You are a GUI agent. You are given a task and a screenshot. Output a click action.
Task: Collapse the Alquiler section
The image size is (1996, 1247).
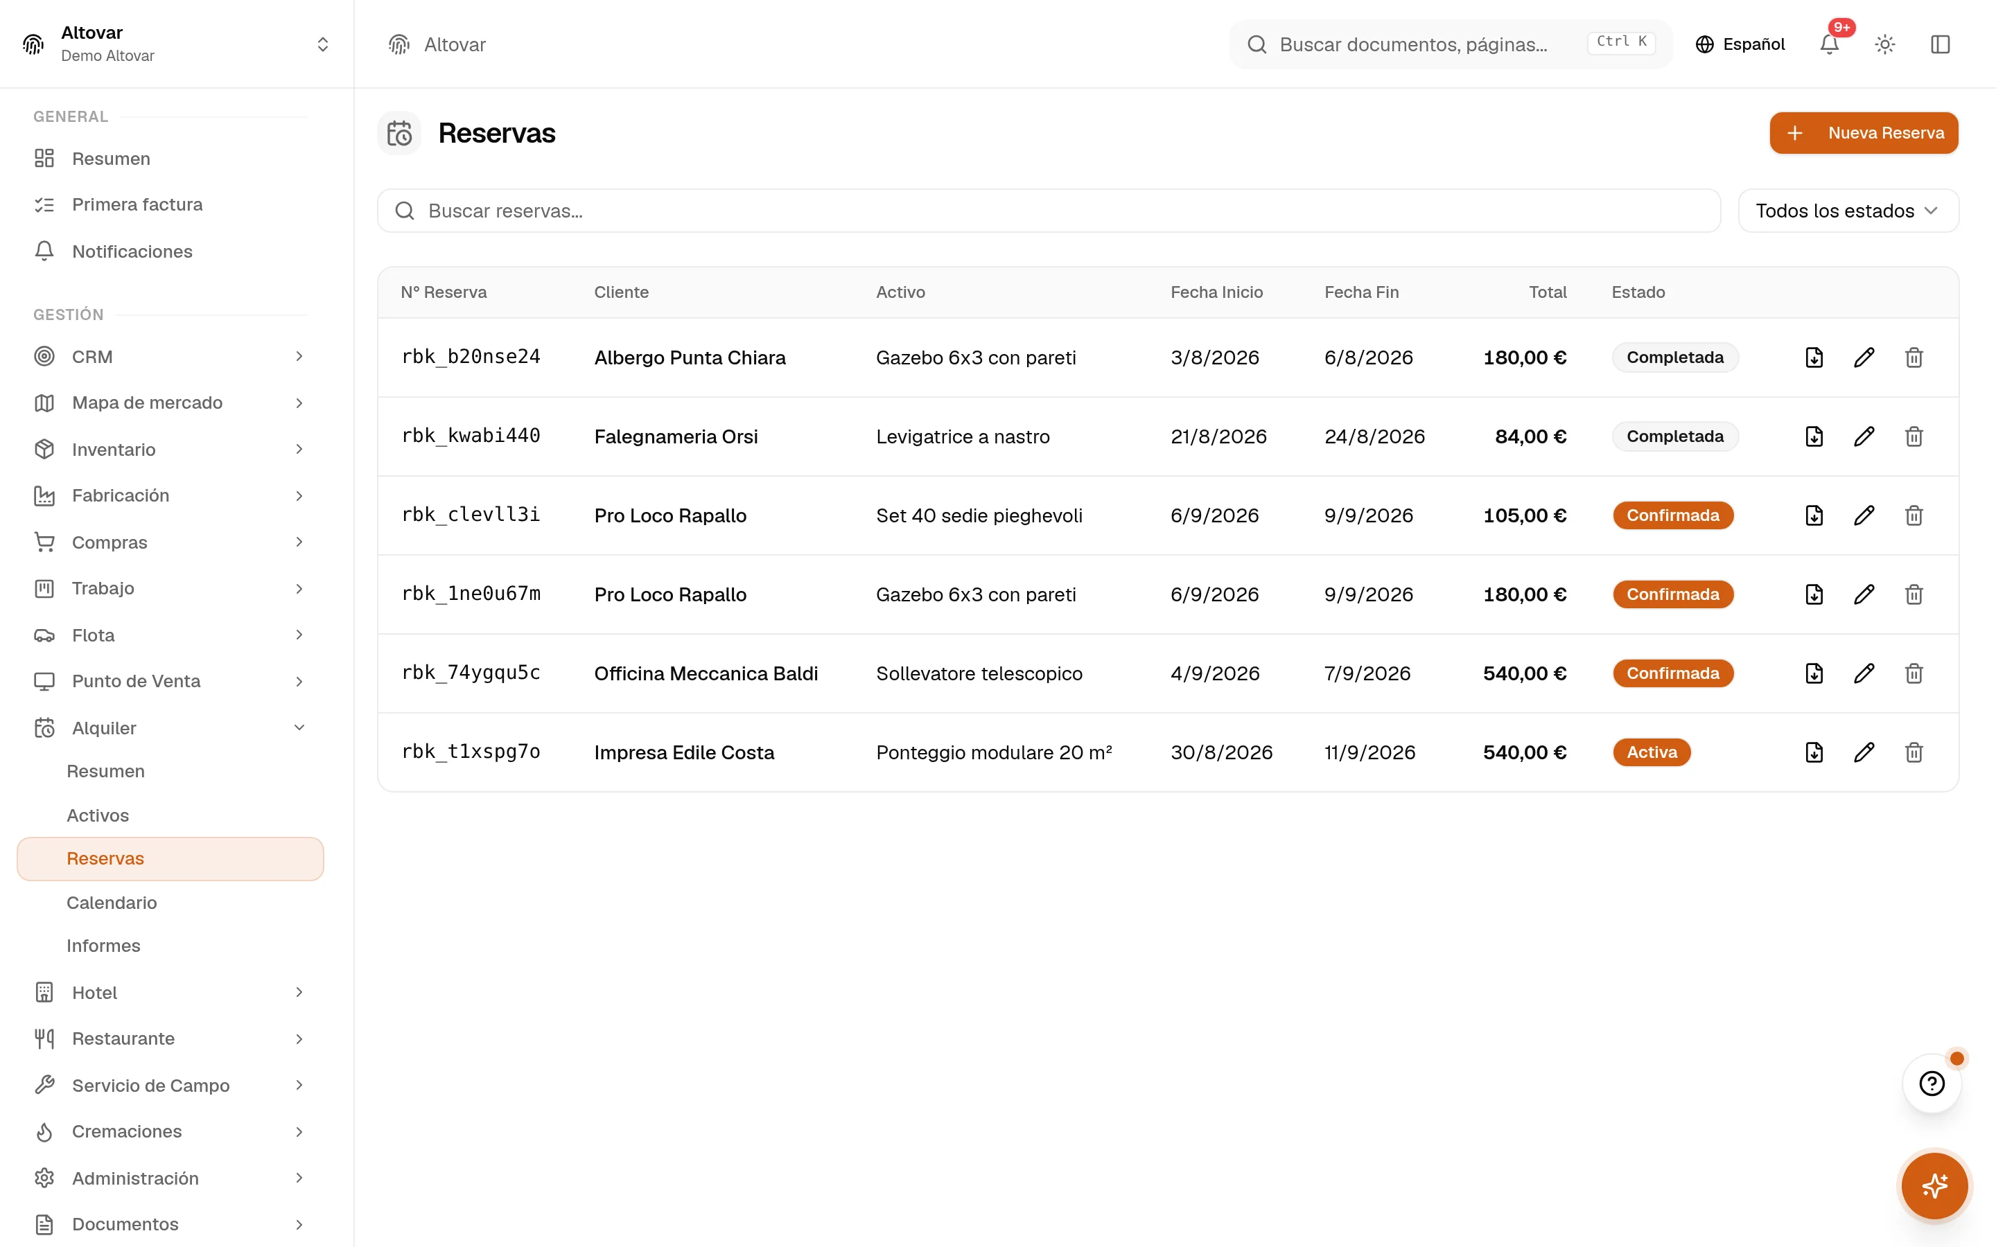pyautogui.click(x=170, y=728)
